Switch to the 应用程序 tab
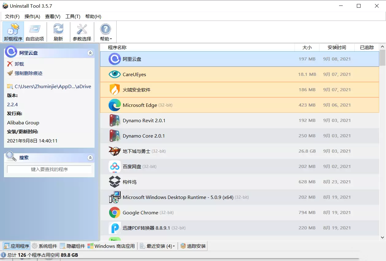Screen dimensions: 386x261 17,246
